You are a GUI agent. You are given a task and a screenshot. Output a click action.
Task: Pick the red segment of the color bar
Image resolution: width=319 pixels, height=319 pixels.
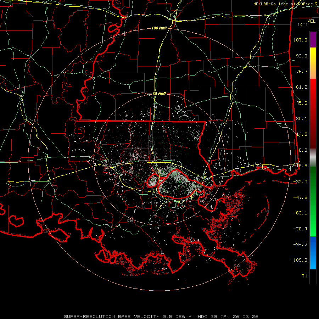(313, 113)
